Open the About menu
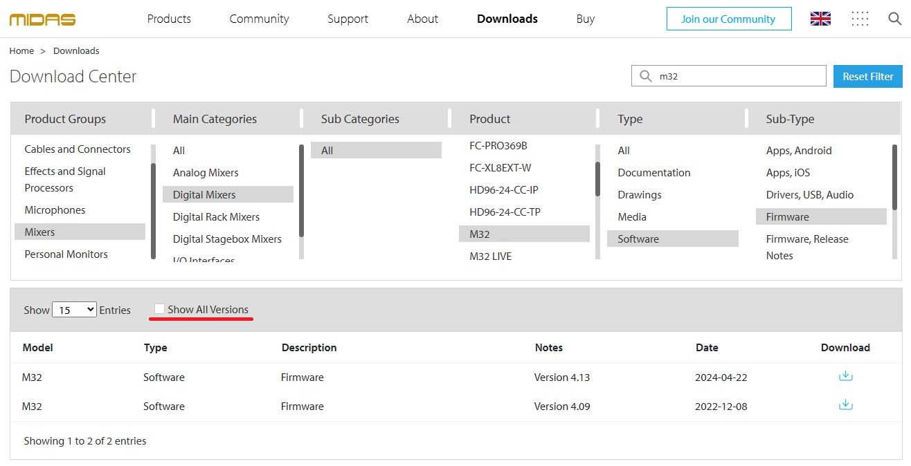 pos(422,19)
